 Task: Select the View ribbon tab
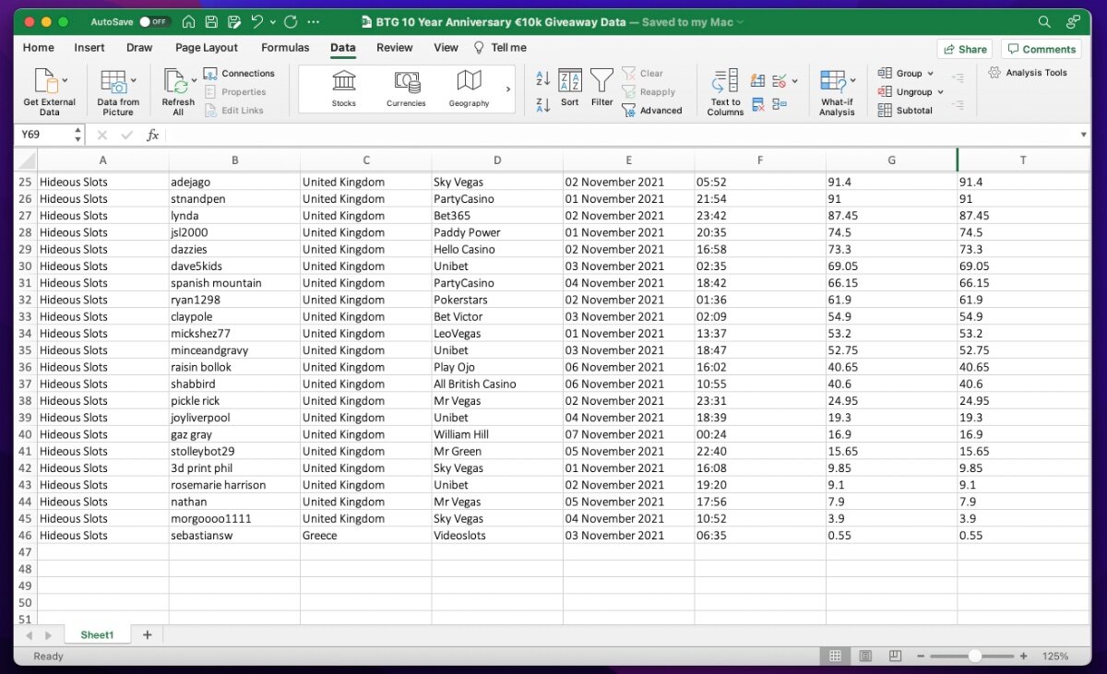coord(446,48)
